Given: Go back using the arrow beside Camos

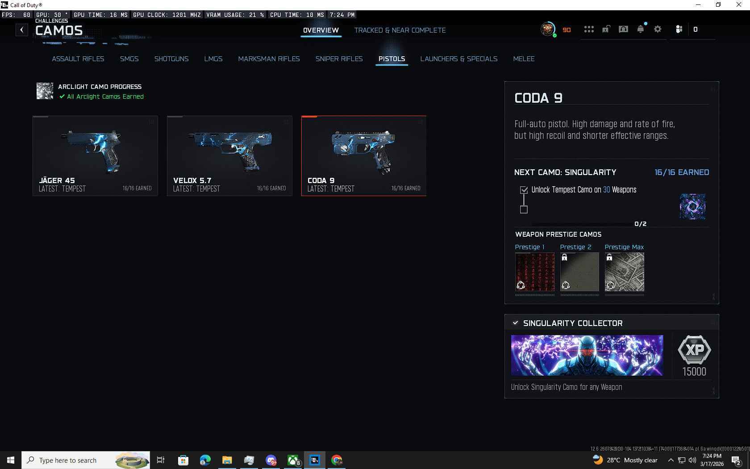Looking at the screenshot, I should point(21,30).
